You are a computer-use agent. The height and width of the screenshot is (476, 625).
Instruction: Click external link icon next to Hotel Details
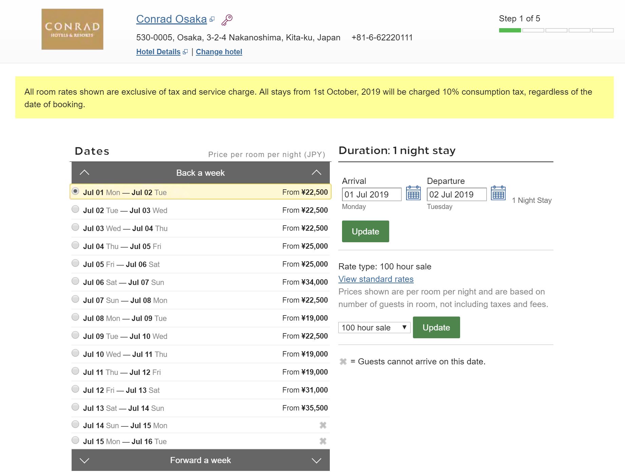pyautogui.click(x=185, y=52)
